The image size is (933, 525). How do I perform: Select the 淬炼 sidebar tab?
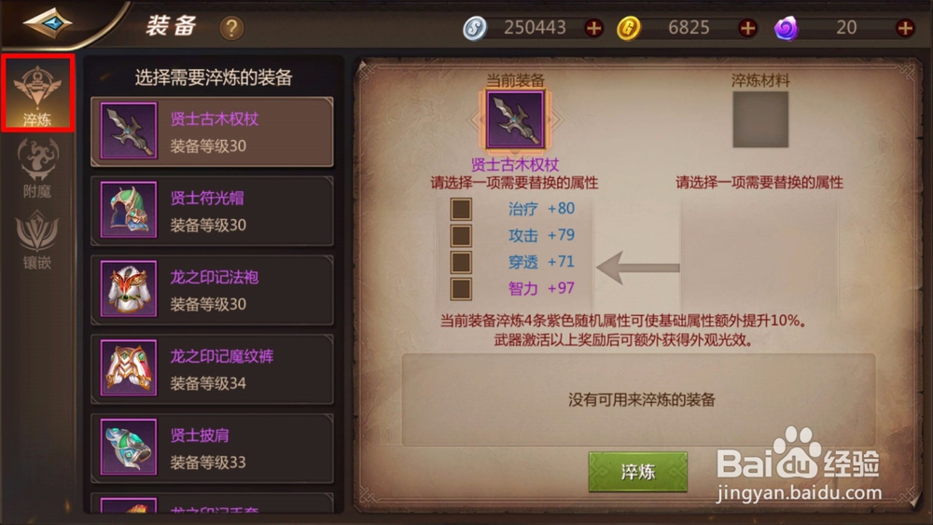(37, 93)
